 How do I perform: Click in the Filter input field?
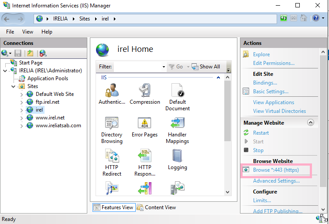(137, 67)
